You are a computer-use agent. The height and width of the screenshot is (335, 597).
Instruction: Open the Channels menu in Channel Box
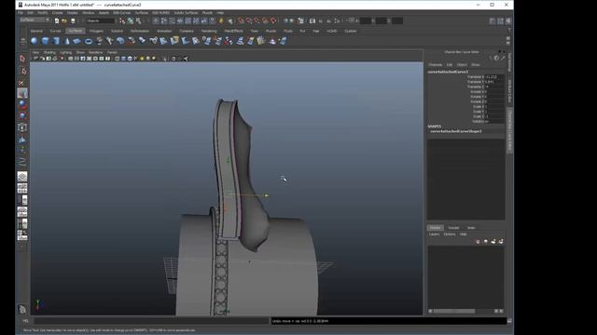click(x=436, y=65)
